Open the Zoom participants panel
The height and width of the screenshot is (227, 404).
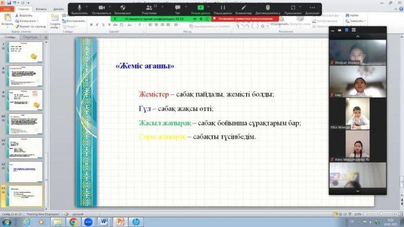(149, 9)
